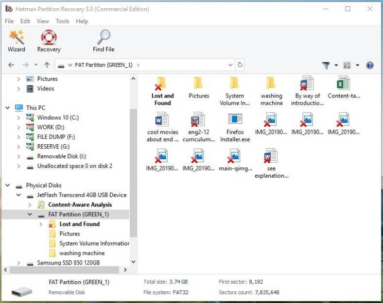Viewport: 383px width, 303px height.
Task: Select FILE DUMP (F:) in the tree
Action: click(56, 137)
